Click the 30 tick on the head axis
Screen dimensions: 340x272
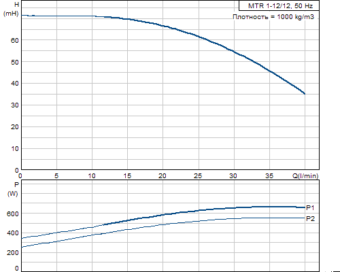[15, 105]
